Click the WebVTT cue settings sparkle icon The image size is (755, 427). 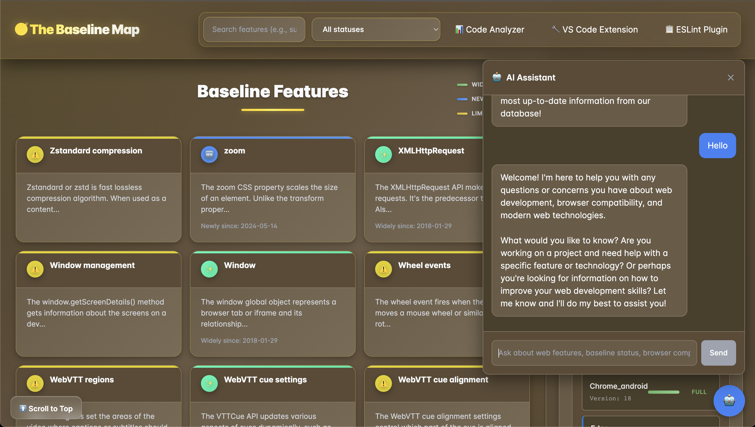pyautogui.click(x=209, y=383)
